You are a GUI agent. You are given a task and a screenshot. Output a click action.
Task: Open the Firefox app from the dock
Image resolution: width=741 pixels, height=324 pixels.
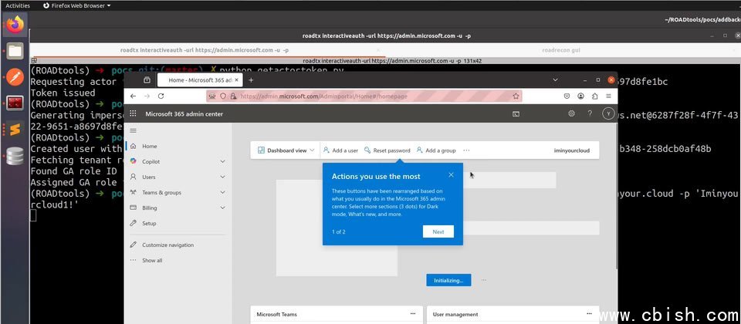(15, 25)
